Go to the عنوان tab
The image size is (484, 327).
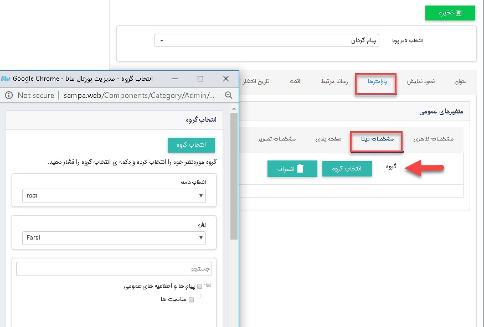click(460, 82)
